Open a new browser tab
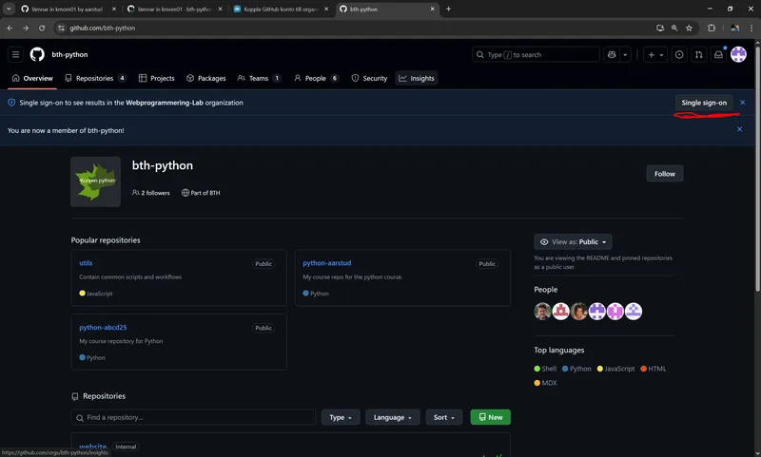This screenshot has height=457, width=761. 448,9
